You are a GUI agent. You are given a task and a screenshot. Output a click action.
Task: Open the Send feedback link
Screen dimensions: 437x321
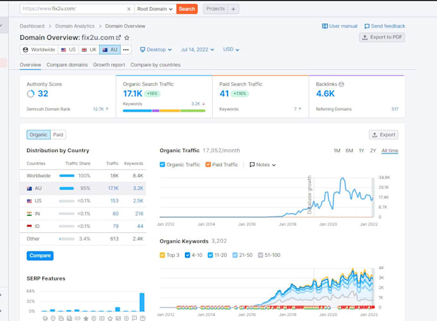click(385, 26)
